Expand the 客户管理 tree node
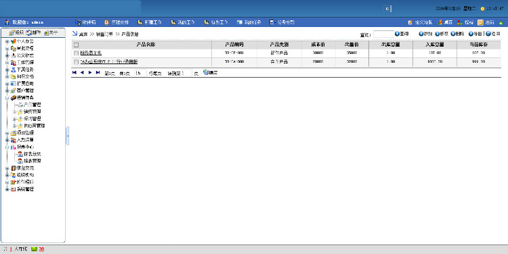The height and width of the screenshot is (254, 508). tap(7, 91)
